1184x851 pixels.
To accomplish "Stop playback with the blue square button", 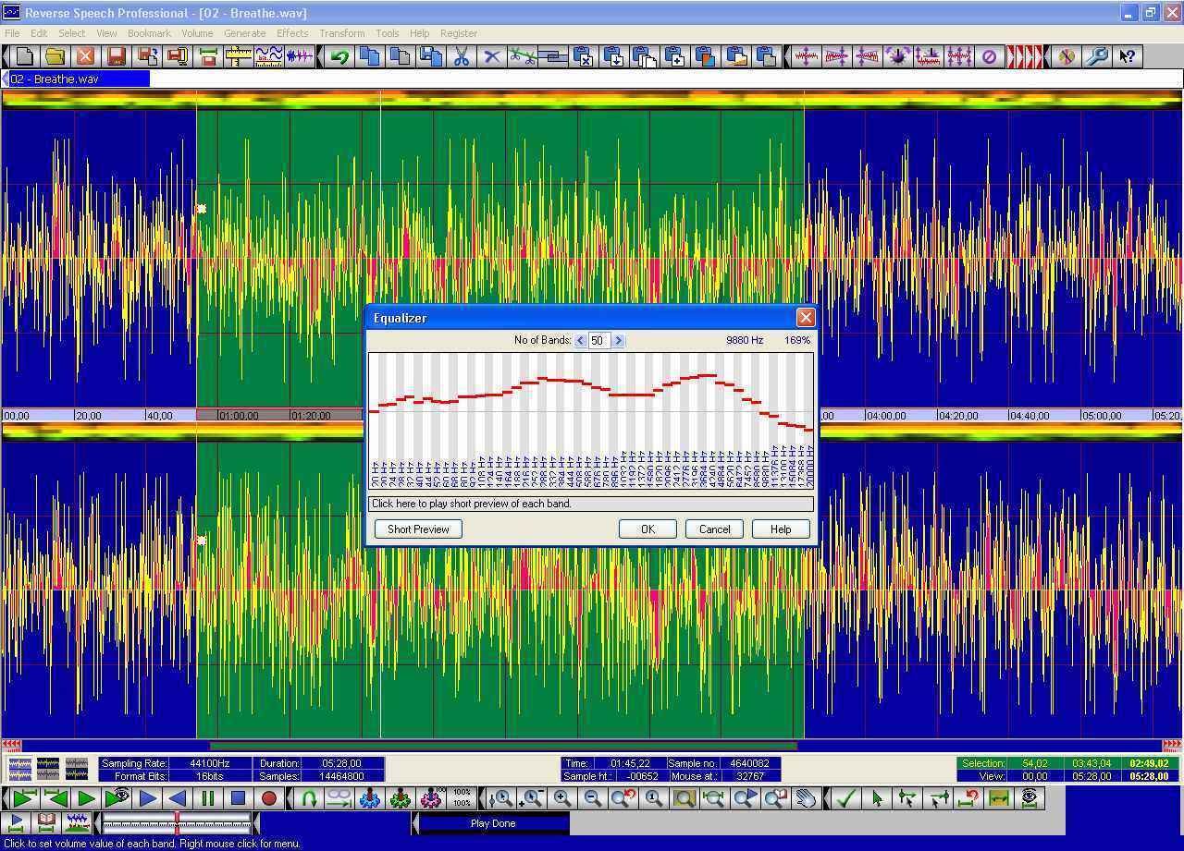I will point(239,798).
